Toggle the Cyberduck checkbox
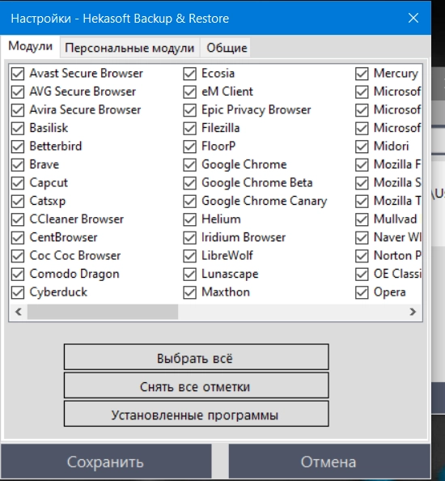Image resolution: width=445 pixels, height=481 pixels. pyautogui.click(x=18, y=292)
